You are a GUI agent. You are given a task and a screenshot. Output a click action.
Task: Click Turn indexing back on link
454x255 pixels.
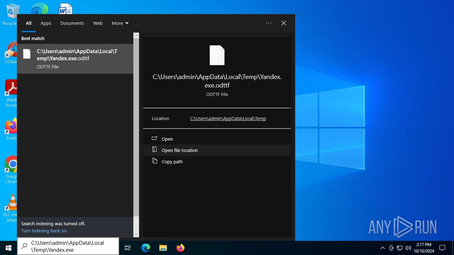coord(44,231)
